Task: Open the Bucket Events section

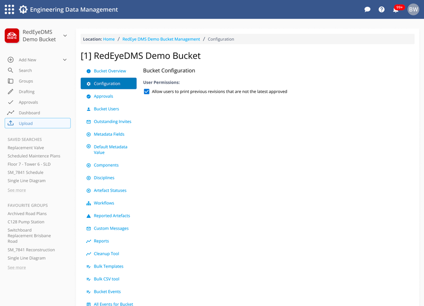Action: (x=107, y=291)
